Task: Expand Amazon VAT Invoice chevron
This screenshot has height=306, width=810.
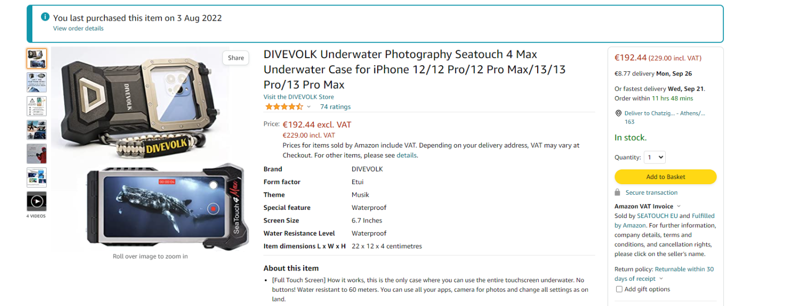Action: click(679, 206)
